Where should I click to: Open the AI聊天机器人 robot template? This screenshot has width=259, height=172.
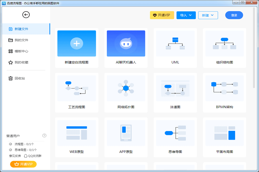tap(126, 44)
